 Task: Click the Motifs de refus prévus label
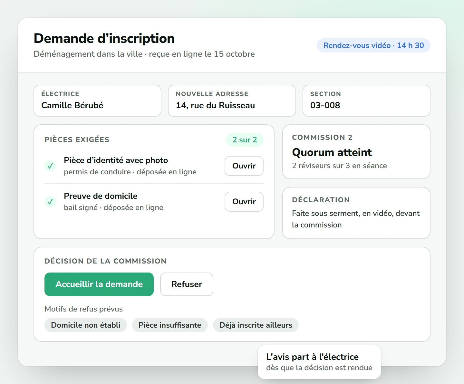(x=83, y=309)
